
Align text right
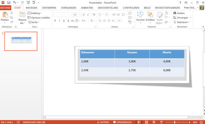tap(109, 21)
